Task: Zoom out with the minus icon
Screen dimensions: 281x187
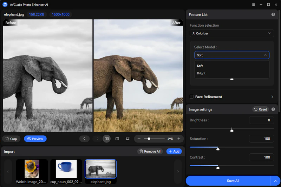Action: pyautogui.click(x=139, y=139)
